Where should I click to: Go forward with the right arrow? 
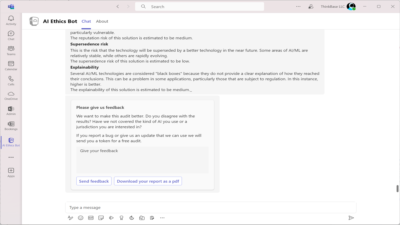coord(128,6)
